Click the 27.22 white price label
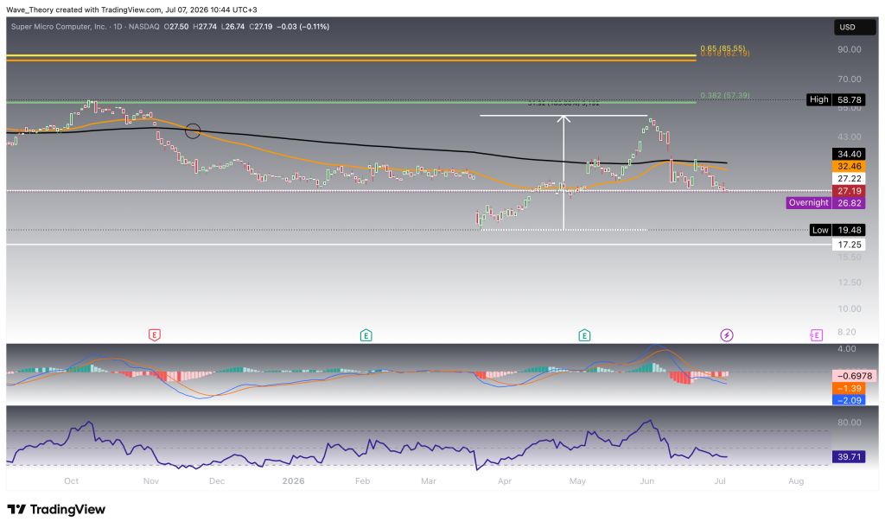This screenshot has height=528, width=885. click(x=849, y=179)
